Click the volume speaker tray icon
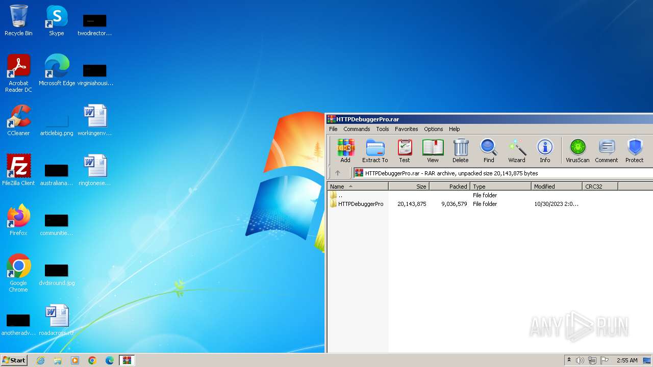This screenshot has width=653, height=367. click(x=580, y=360)
